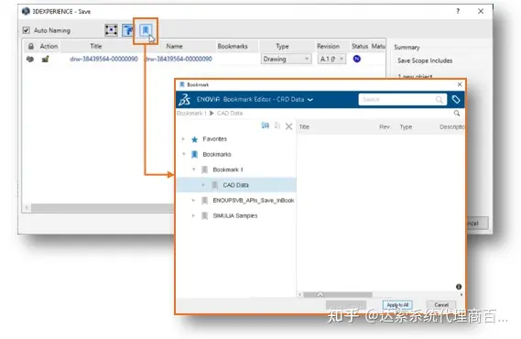
Task: Sort by the Action column header
Action: pyautogui.click(x=49, y=46)
